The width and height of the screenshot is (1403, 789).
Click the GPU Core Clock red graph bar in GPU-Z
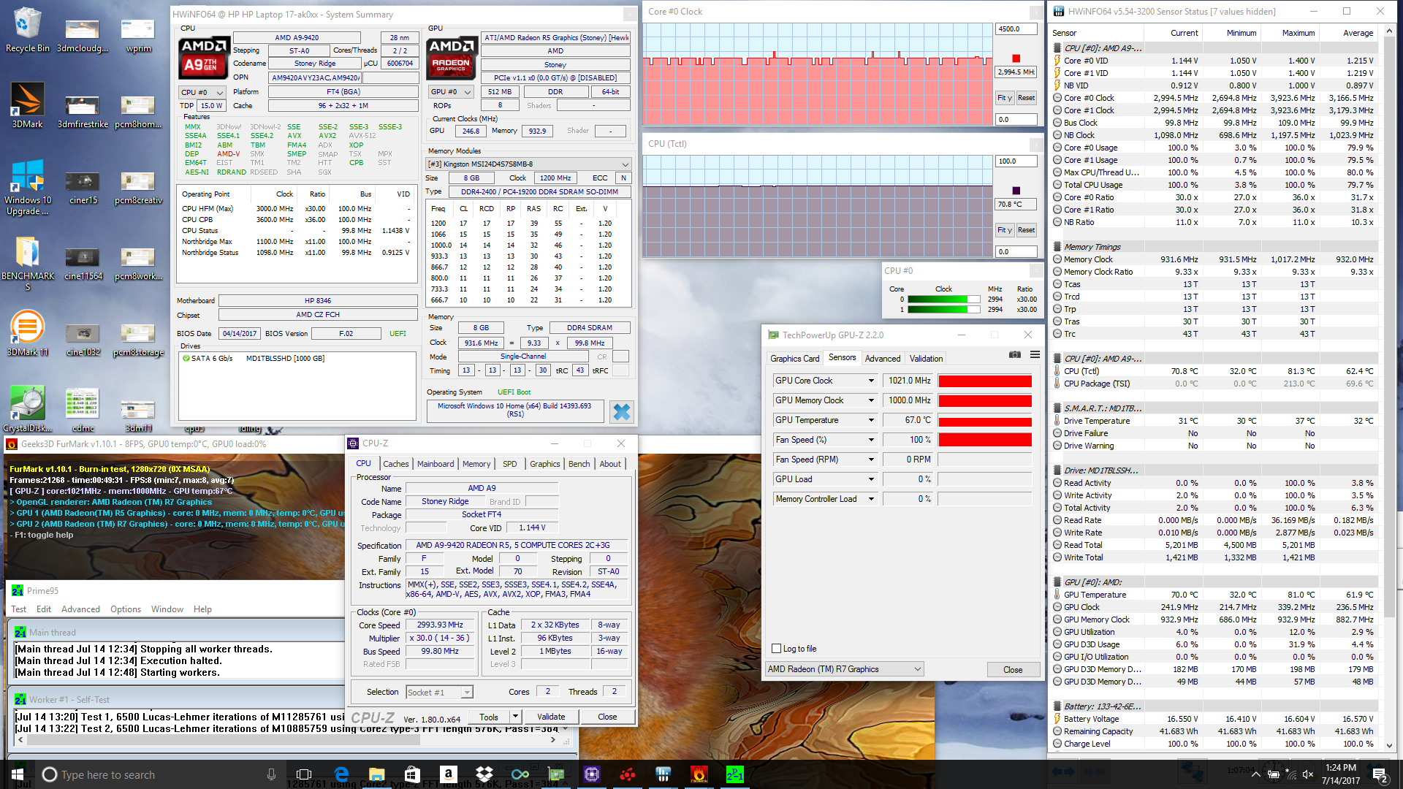tap(985, 381)
